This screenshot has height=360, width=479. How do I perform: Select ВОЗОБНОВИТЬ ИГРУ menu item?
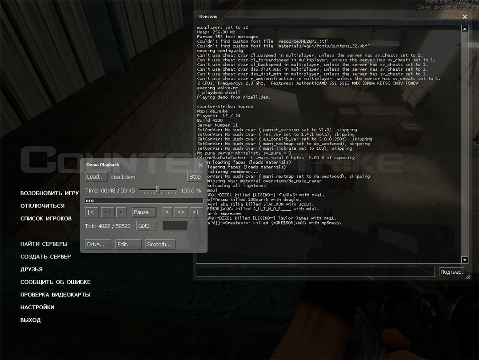[49, 193]
